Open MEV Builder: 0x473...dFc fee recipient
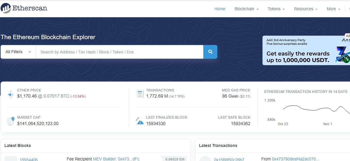Image resolution: width=350 pixels, height=161 pixels. click(116, 159)
